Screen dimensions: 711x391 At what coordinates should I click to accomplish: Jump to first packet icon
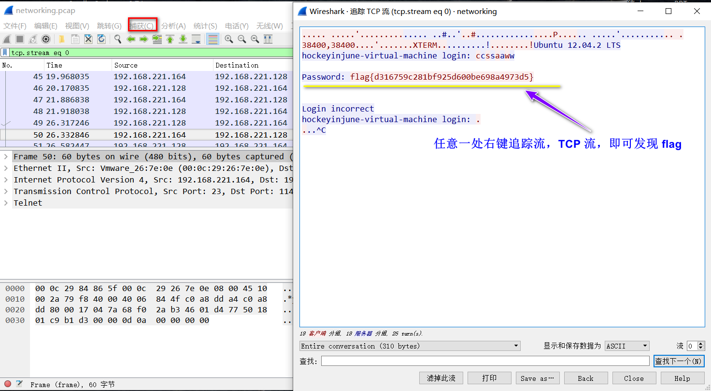coord(170,39)
